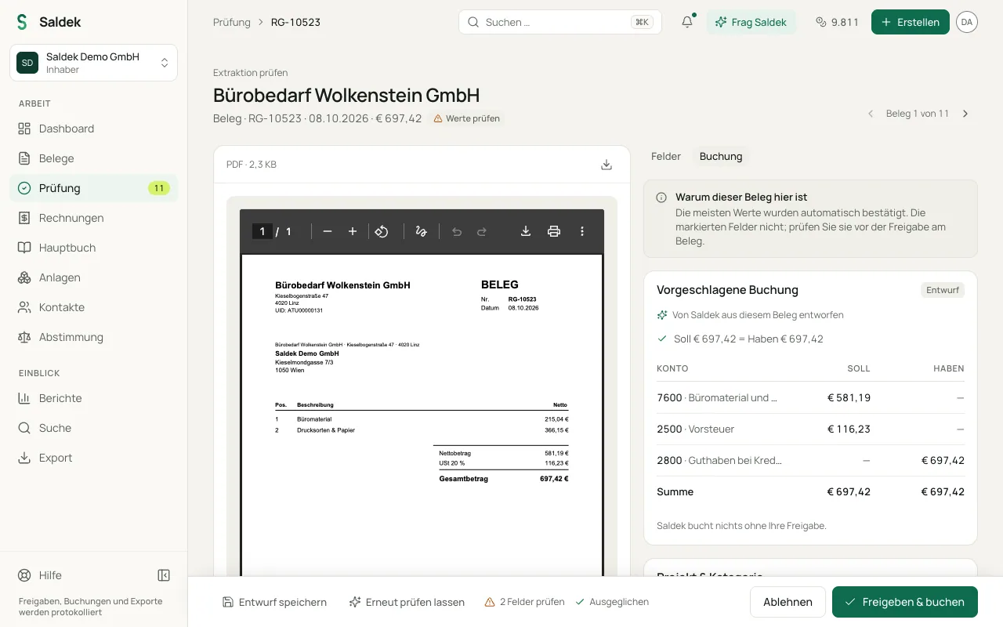Zoom in on the PDF document

click(x=353, y=231)
